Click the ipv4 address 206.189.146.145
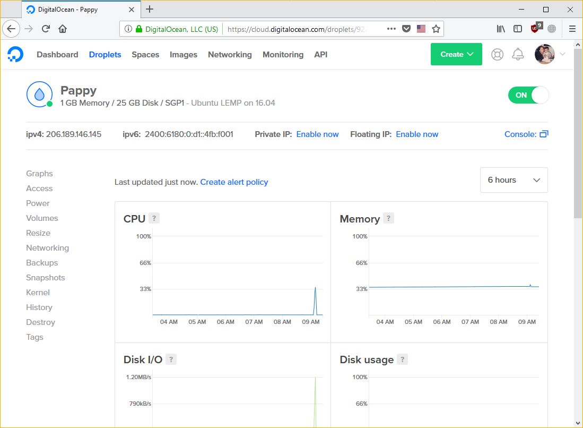 point(74,134)
